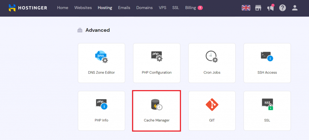The image size is (309, 140).
Task: Open the DNS Zone Editor icon
Action: (x=101, y=56)
